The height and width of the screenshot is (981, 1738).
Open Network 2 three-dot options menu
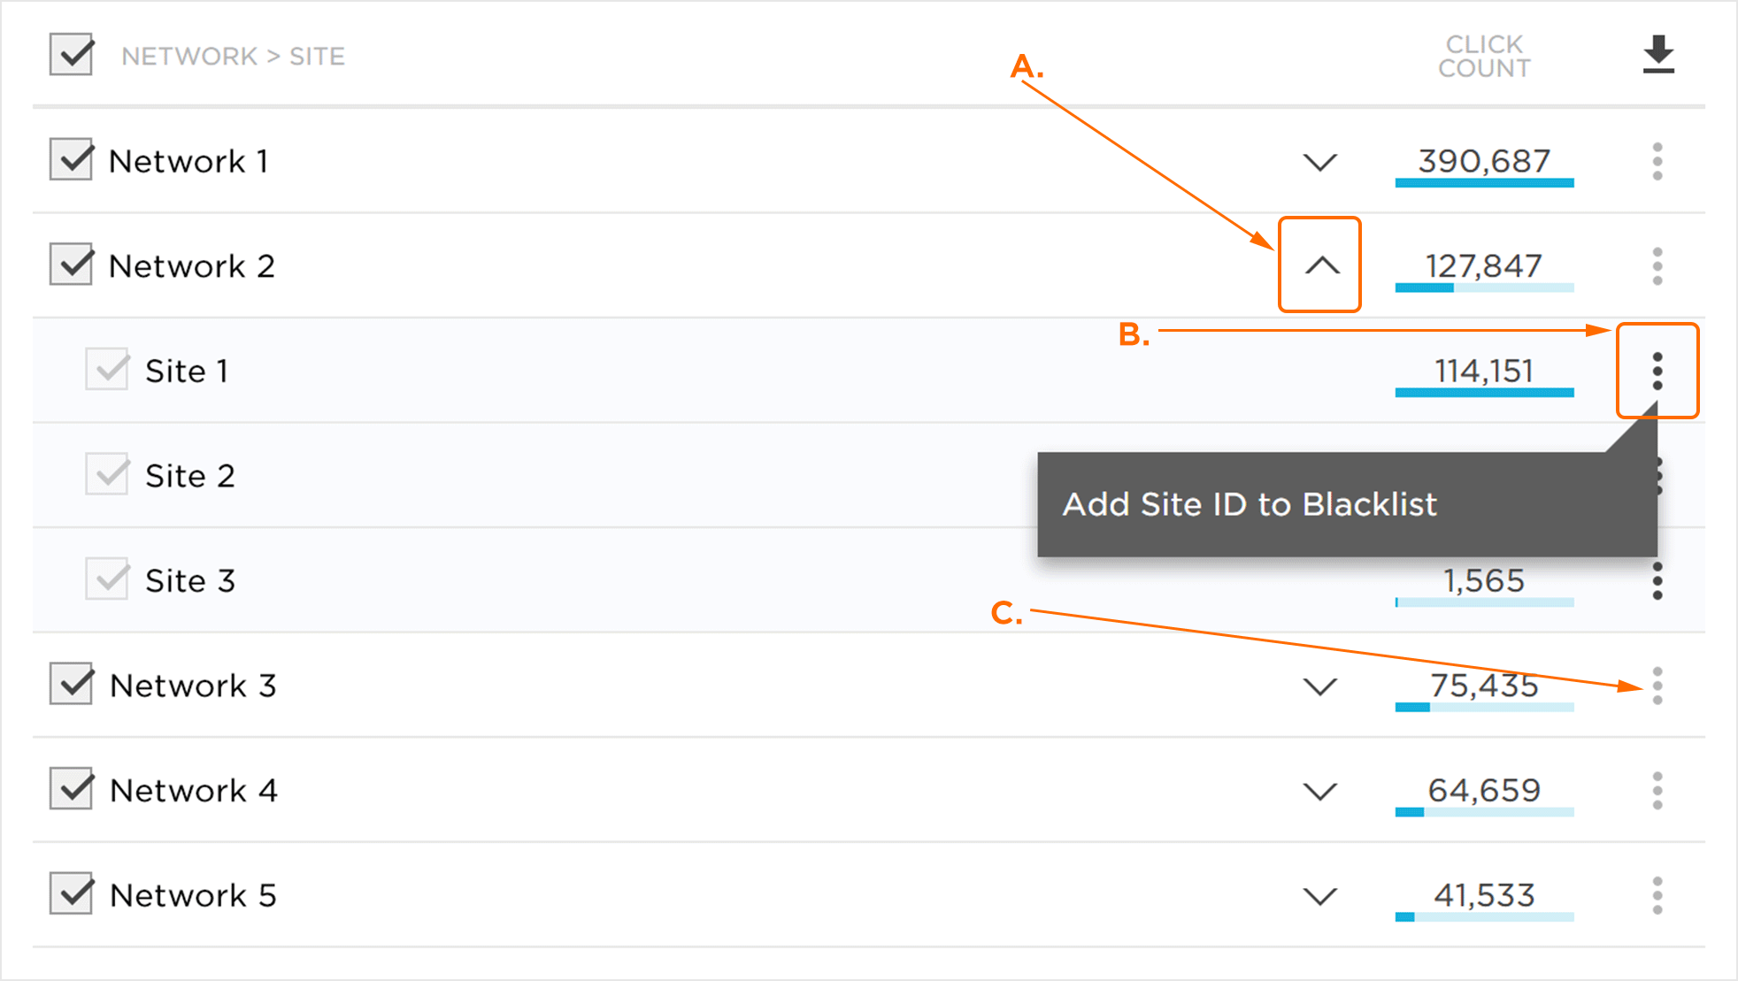coord(1657,266)
